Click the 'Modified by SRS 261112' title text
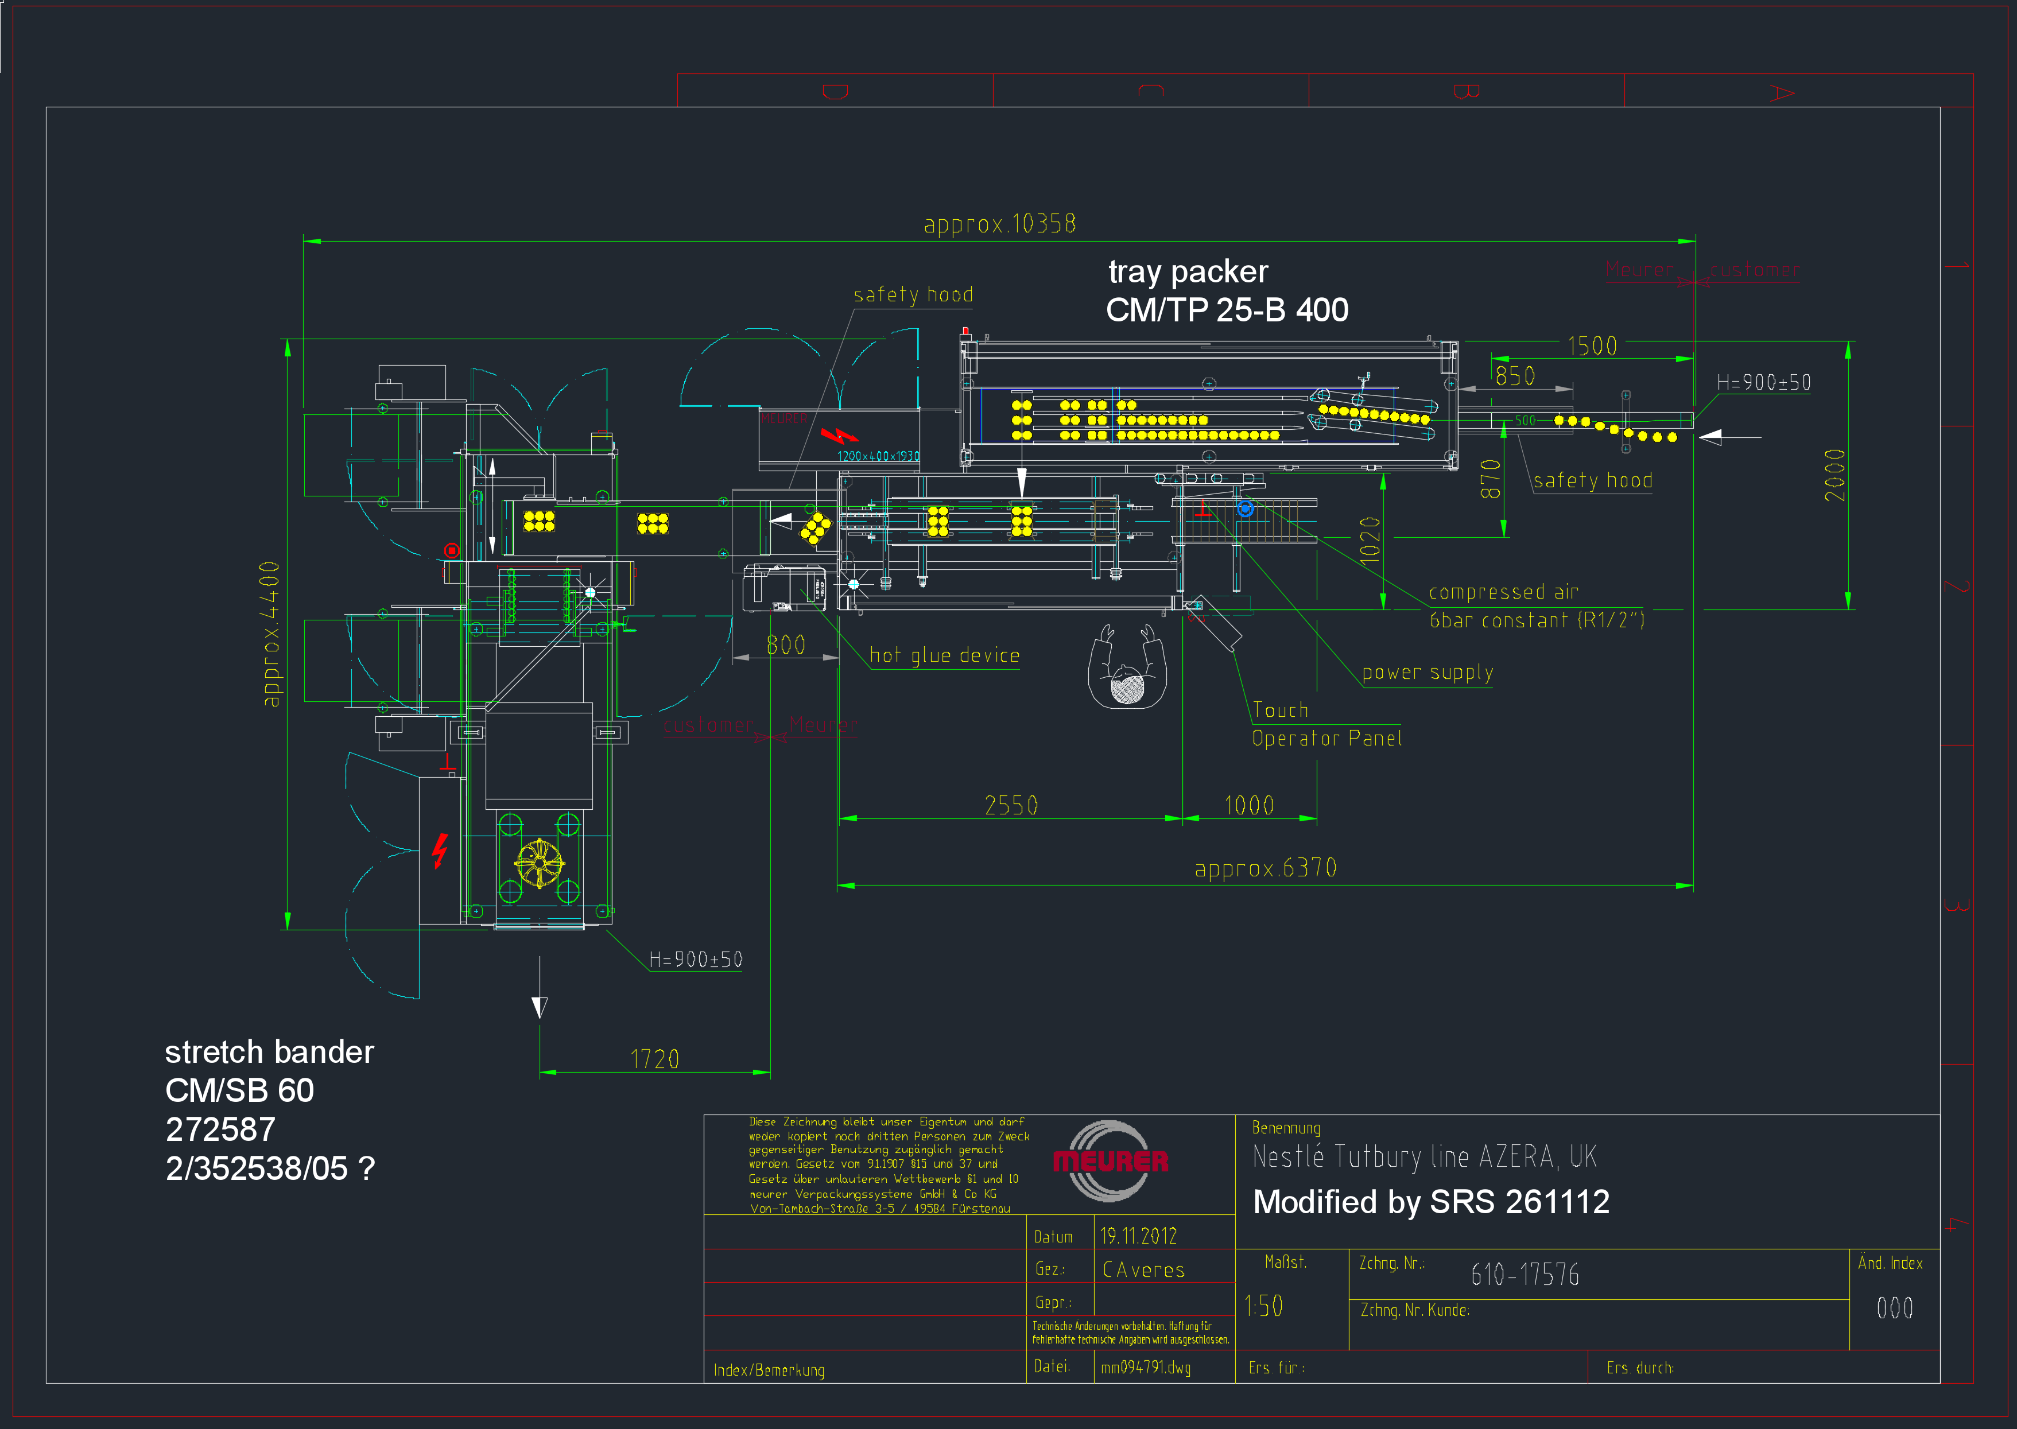Image resolution: width=2017 pixels, height=1429 pixels. [1431, 1202]
